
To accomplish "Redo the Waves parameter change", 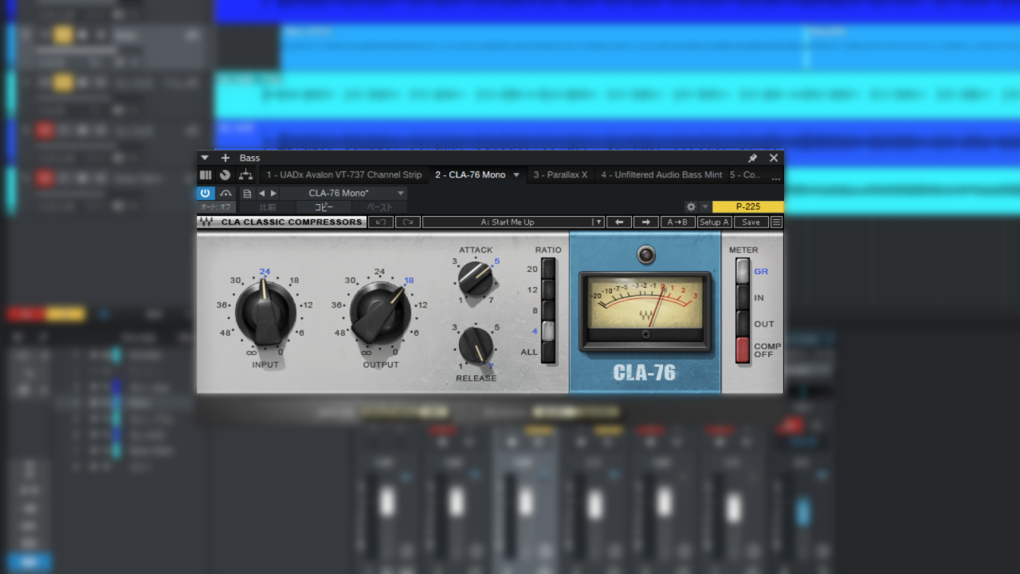I will click(x=408, y=222).
